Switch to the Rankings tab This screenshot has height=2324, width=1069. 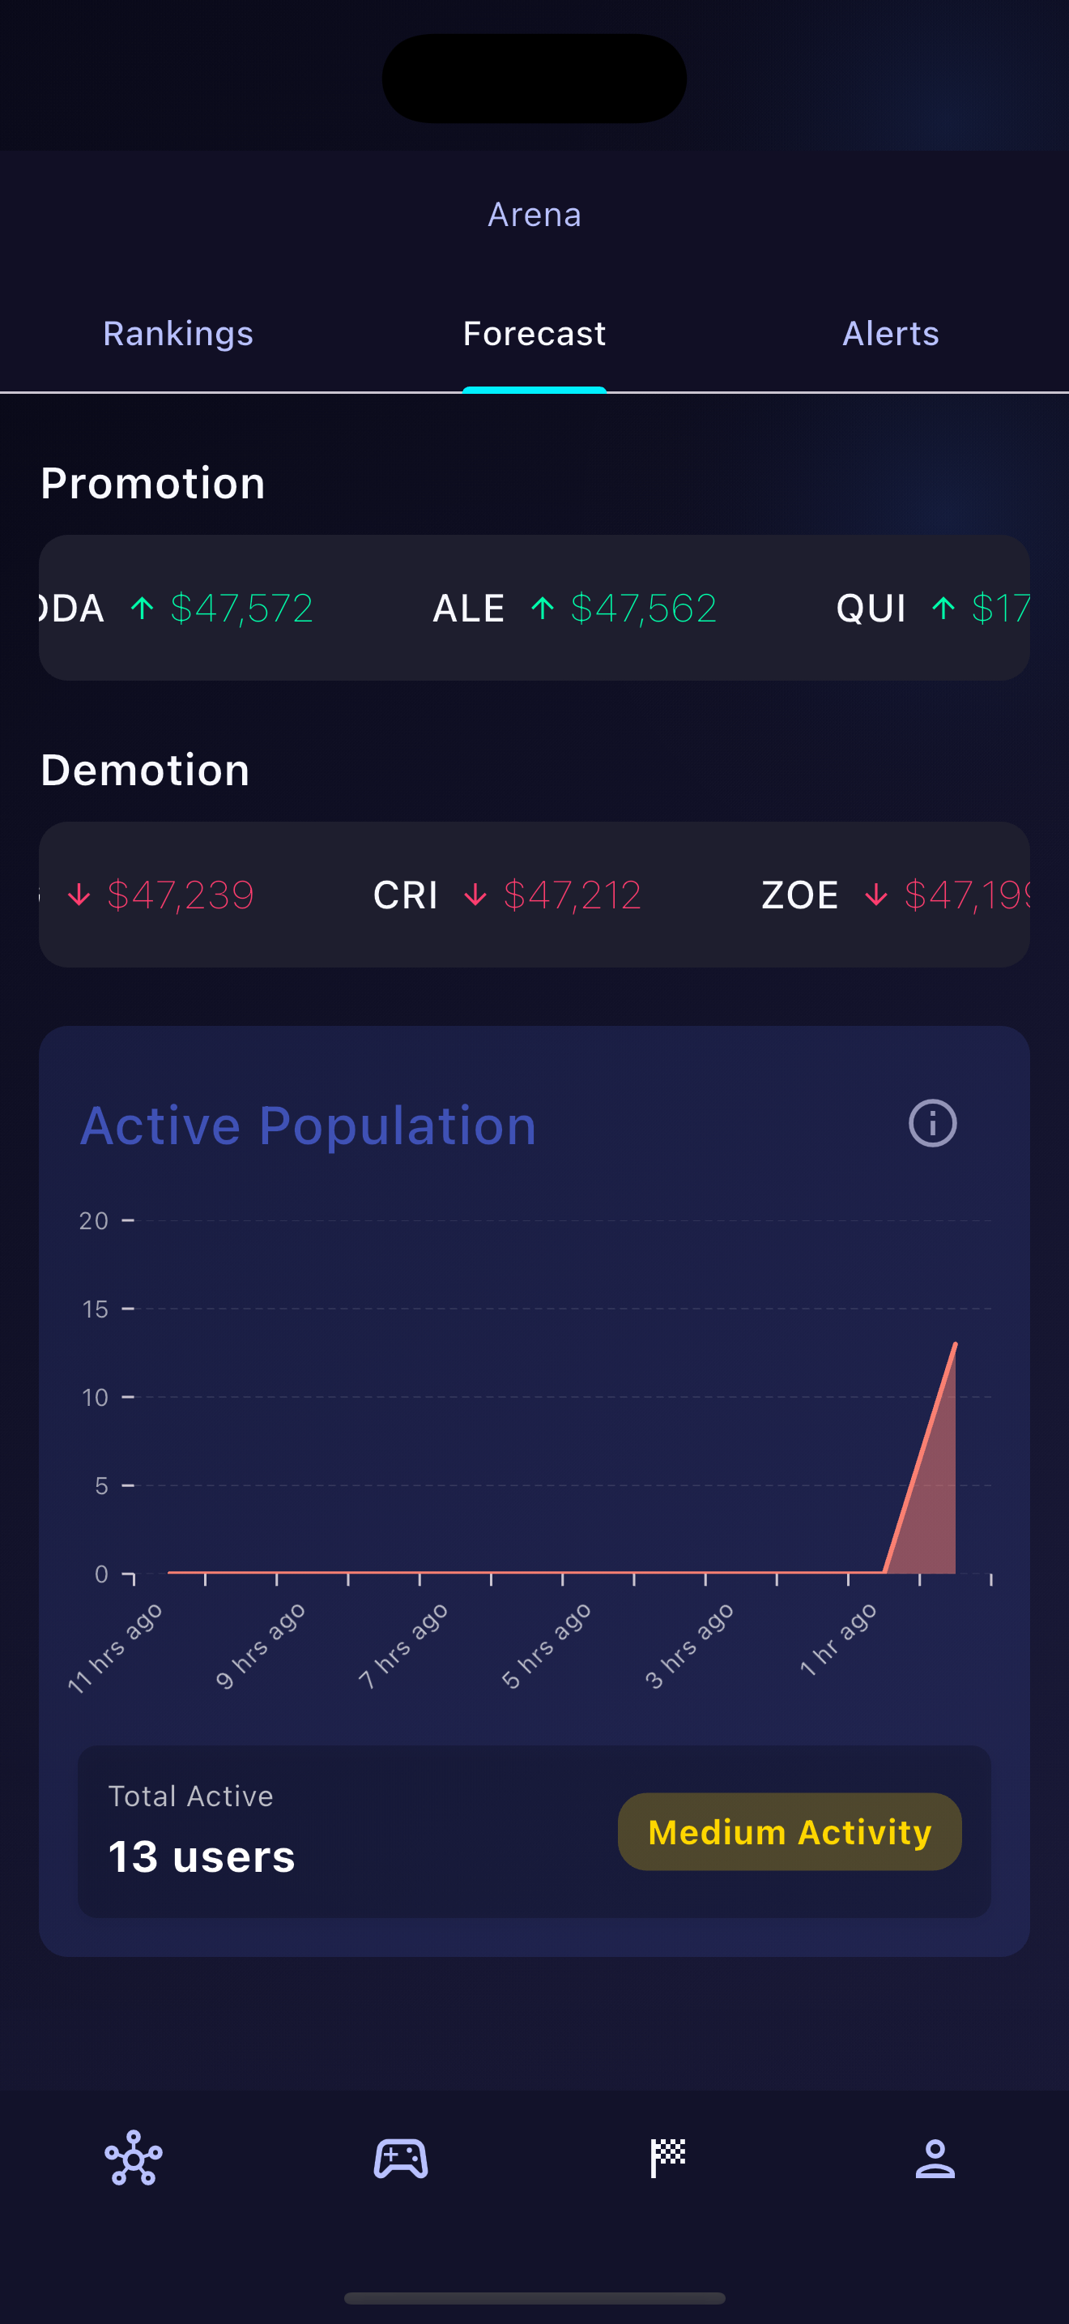(x=178, y=334)
